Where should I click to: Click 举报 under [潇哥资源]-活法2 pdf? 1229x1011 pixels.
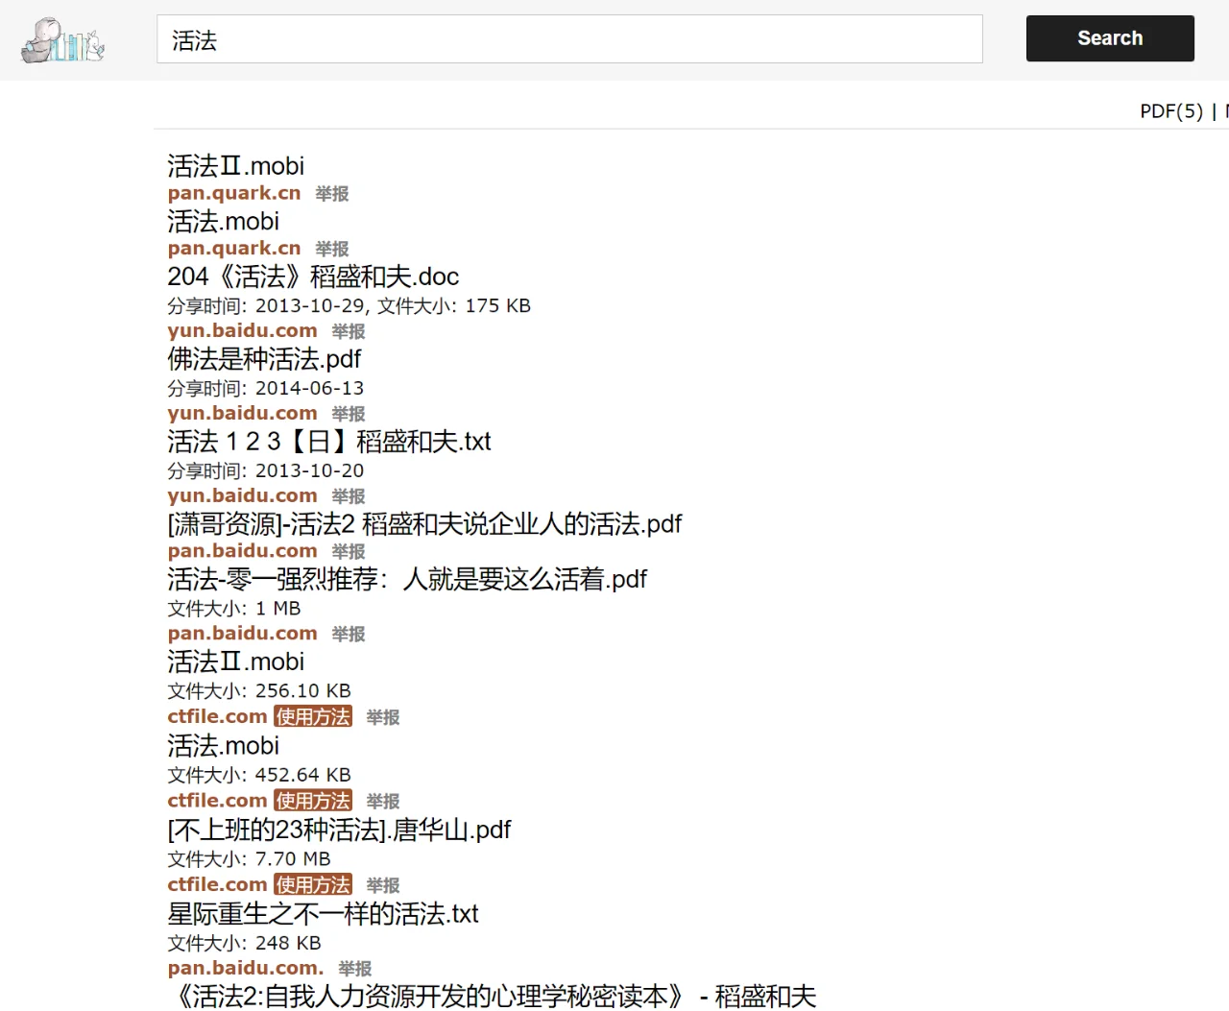(x=349, y=552)
